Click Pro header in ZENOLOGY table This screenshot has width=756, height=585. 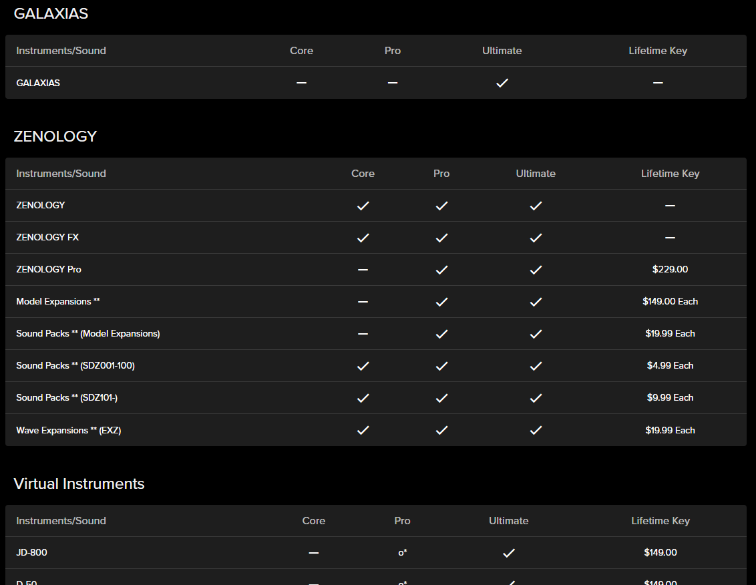pos(441,174)
